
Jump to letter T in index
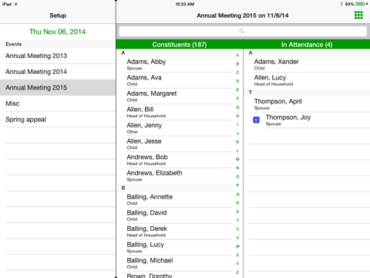pos(237,220)
